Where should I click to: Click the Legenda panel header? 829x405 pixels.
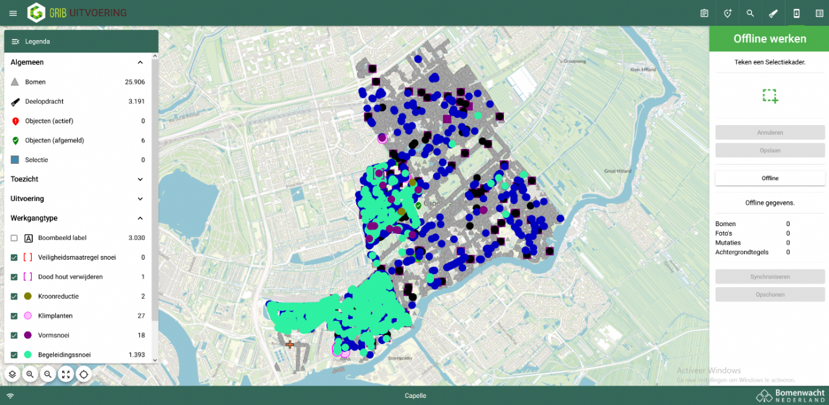[x=81, y=41]
